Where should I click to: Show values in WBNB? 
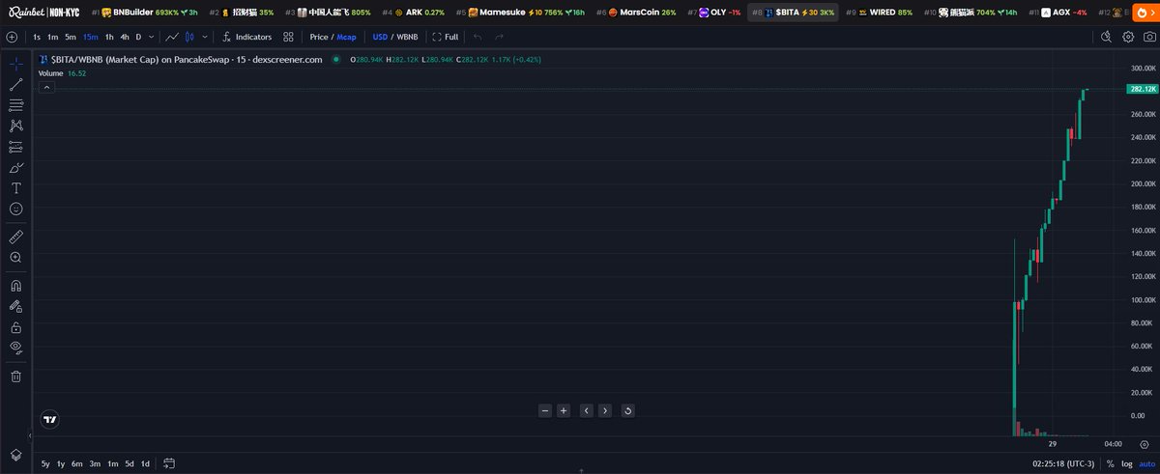(408, 37)
